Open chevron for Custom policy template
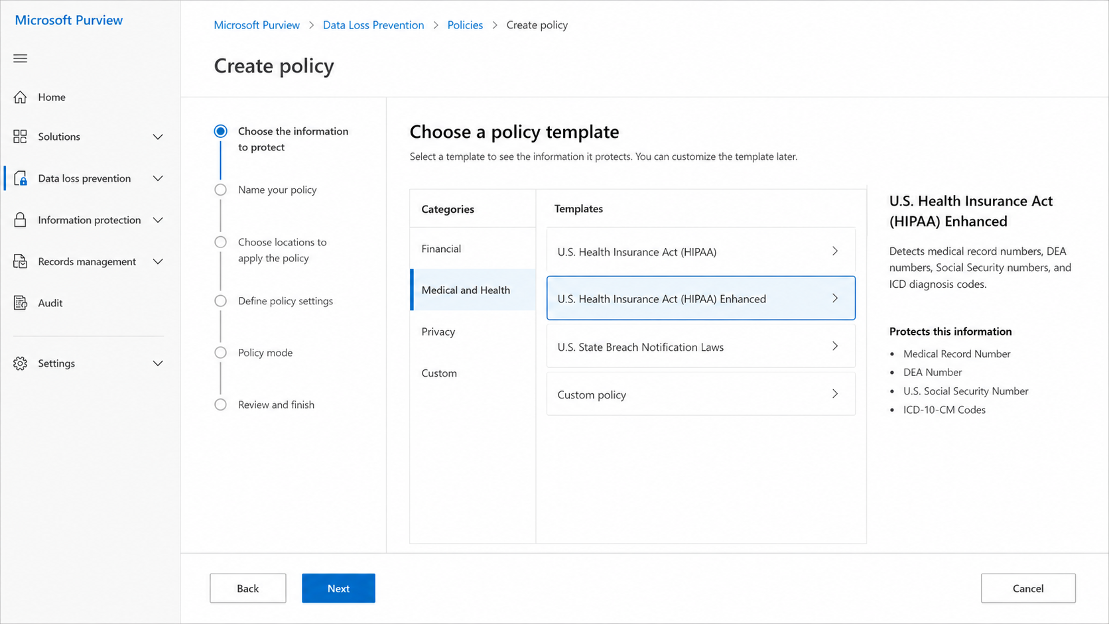 coord(835,394)
